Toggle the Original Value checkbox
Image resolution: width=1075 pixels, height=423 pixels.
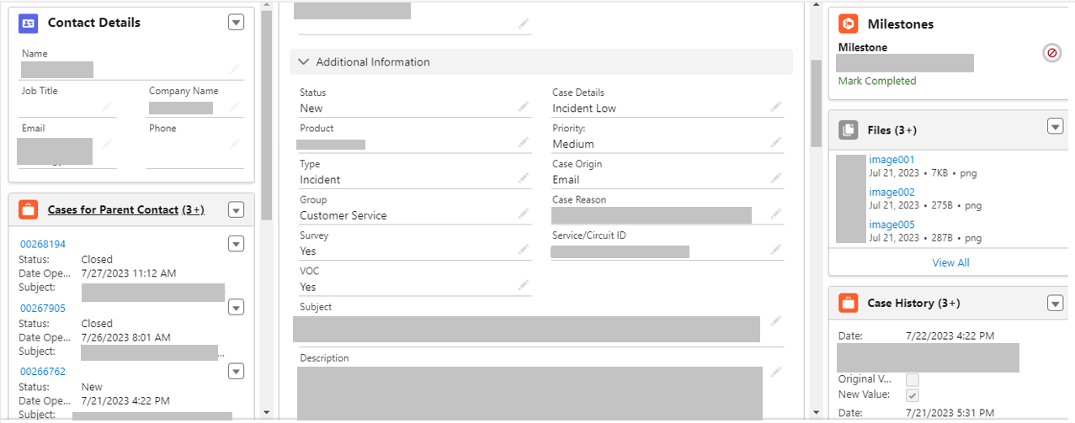[x=913, y=379]
